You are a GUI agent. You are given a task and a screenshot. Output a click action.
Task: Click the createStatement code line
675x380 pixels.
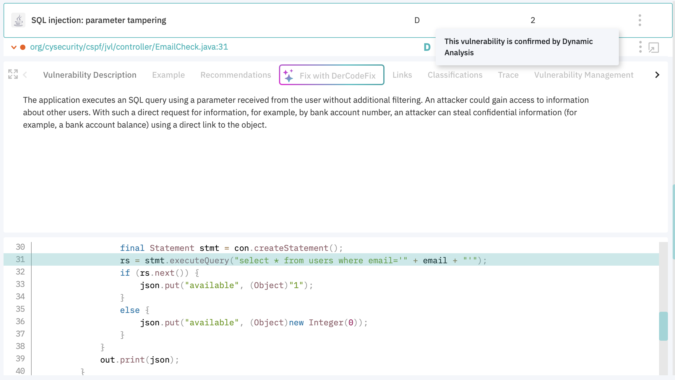tap(231, 248)
